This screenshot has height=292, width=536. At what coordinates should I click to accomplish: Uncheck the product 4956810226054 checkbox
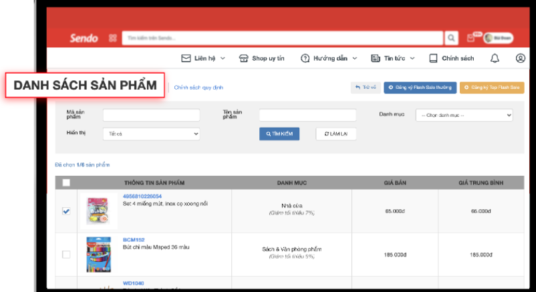[66, 211]
